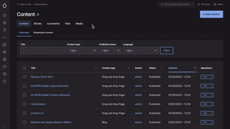Open the People user icon in sidebar
This screenshot has width=230, height=129.
(x=4, y=59)
